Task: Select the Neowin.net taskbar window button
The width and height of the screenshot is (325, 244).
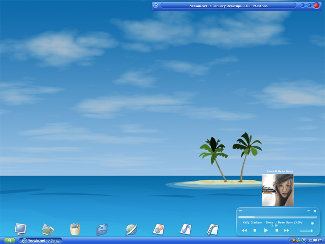Action: point(41,240)
